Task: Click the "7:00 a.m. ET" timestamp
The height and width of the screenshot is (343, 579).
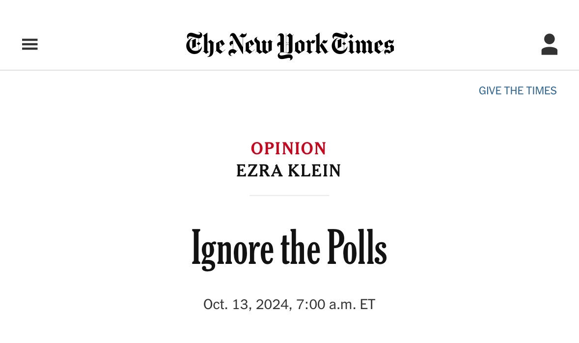Action: 336,305
